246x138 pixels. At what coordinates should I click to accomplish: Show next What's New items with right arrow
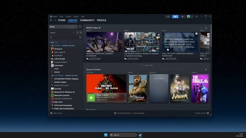pos(206,28)
